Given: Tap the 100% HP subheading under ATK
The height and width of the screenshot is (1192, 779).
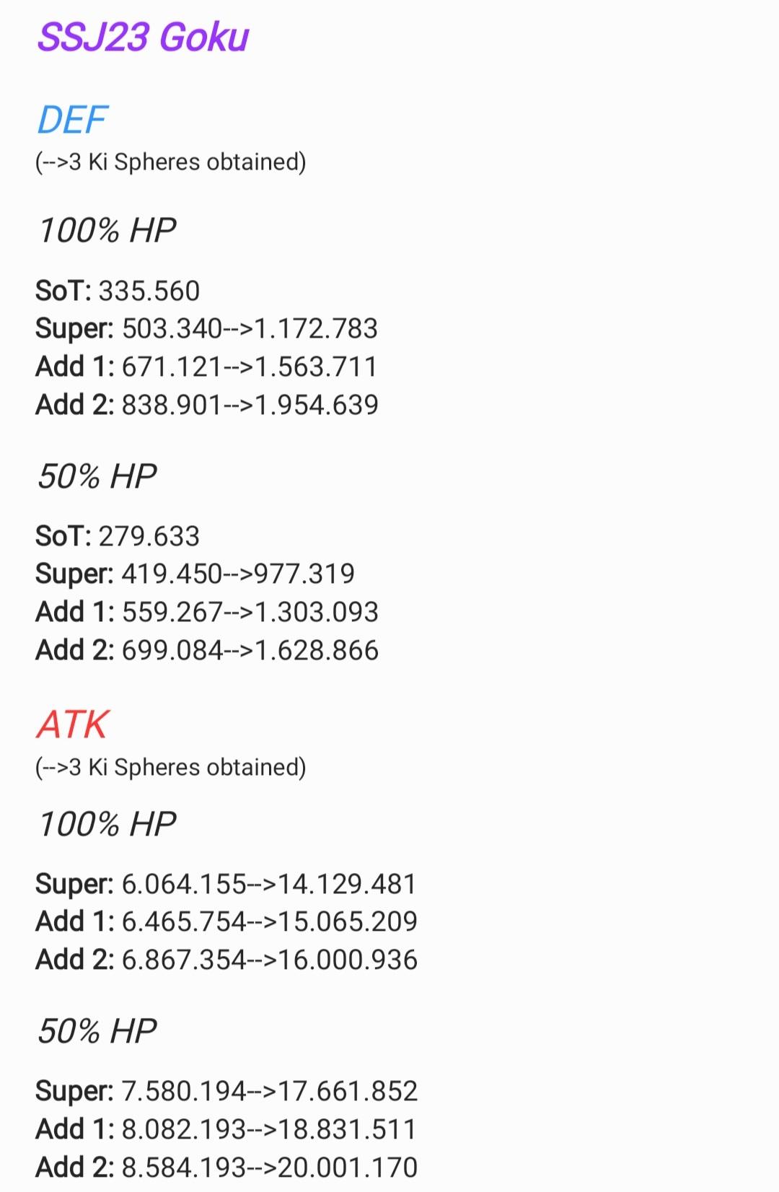Looking at the screenshot, I should pos(107,824).
